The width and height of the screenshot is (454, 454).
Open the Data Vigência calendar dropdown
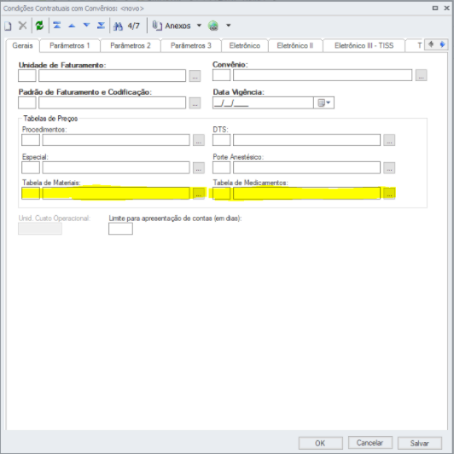[323, 102]
